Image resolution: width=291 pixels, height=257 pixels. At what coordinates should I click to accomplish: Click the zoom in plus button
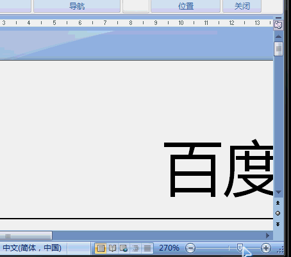266,248
